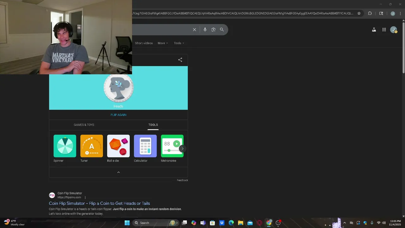Open the Metronome tool
The image size is (405, 228).
coord(172,146)
